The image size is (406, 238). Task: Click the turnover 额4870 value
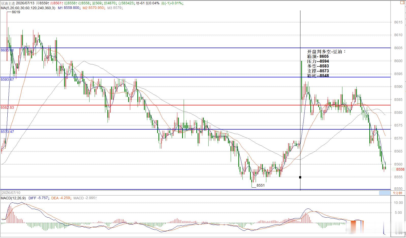[x=110, y=3]
